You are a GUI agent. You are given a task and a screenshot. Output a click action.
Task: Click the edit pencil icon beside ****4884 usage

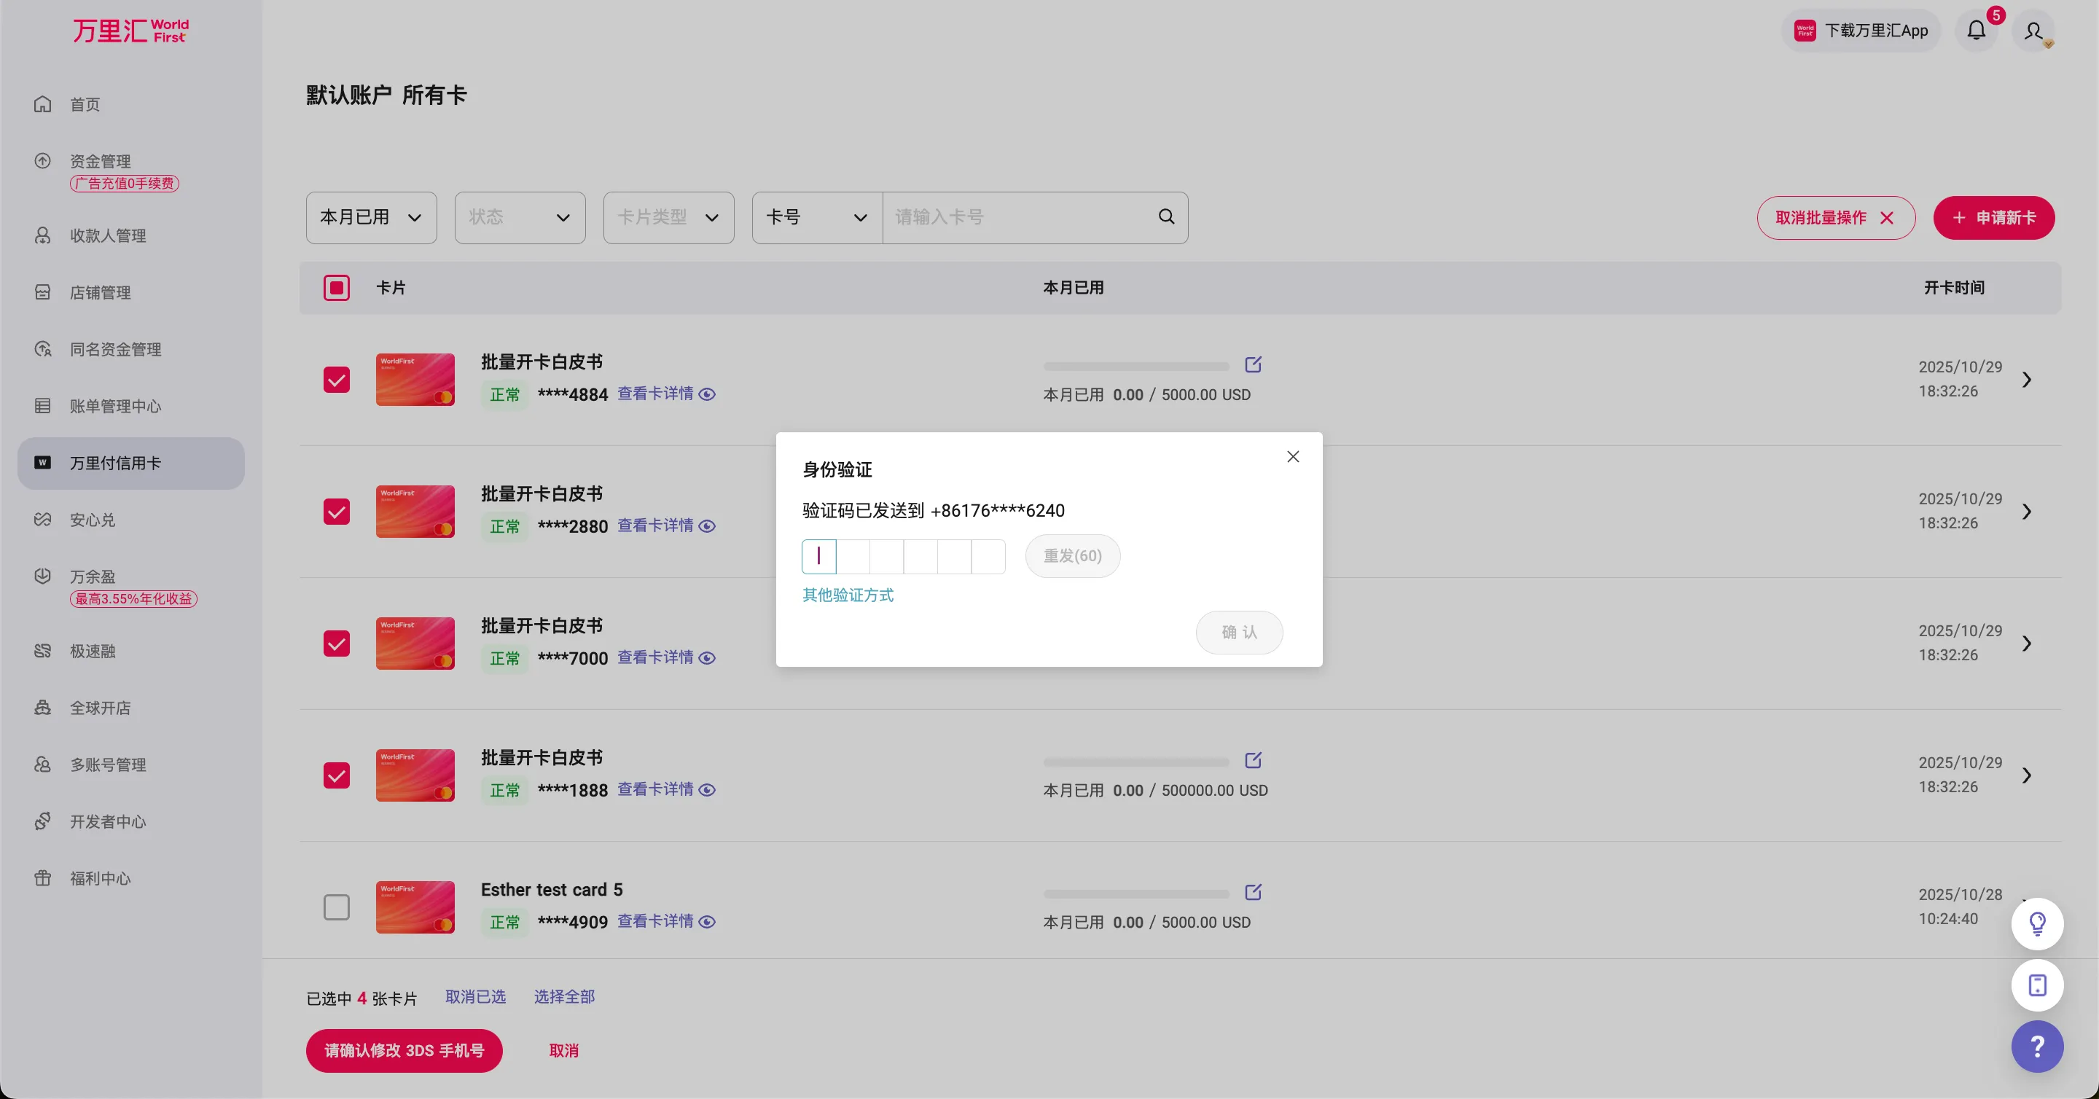coord(1254,364)
